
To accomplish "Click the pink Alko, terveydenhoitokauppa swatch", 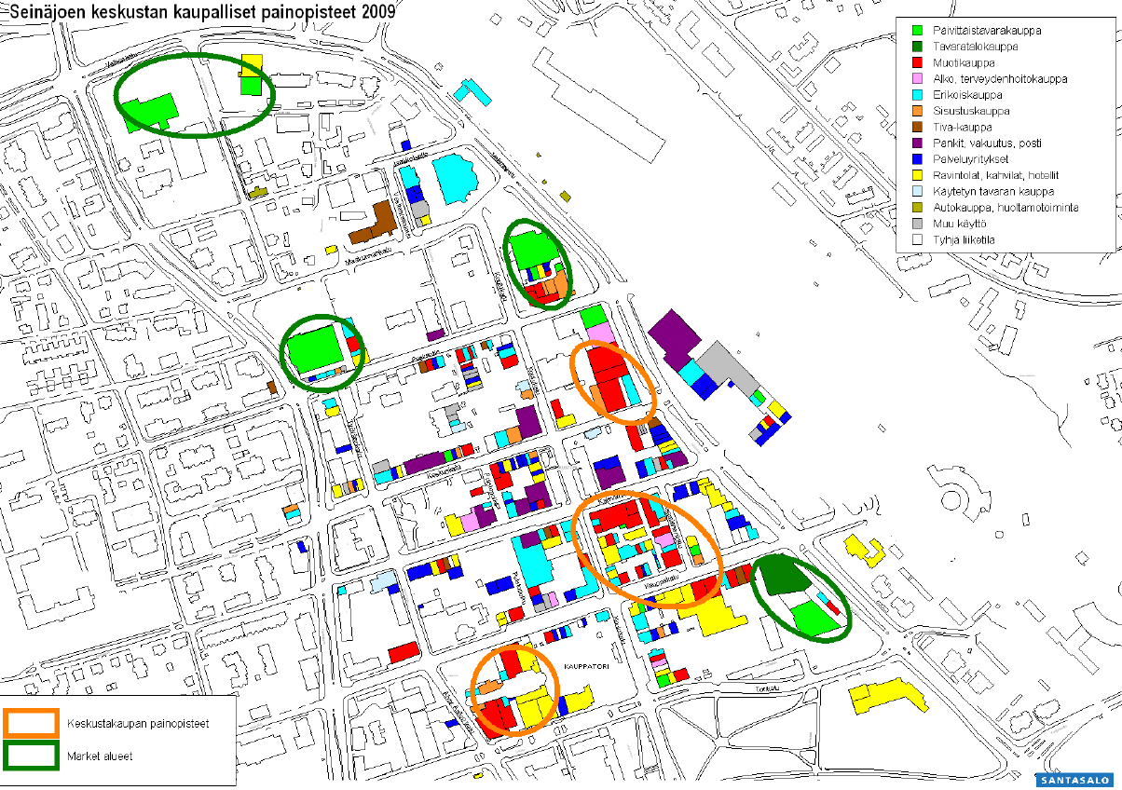I will click(x=917, y=78).
